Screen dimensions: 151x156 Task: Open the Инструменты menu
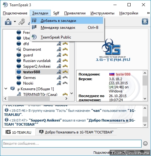pyautogui.click(x=102, y=13)
